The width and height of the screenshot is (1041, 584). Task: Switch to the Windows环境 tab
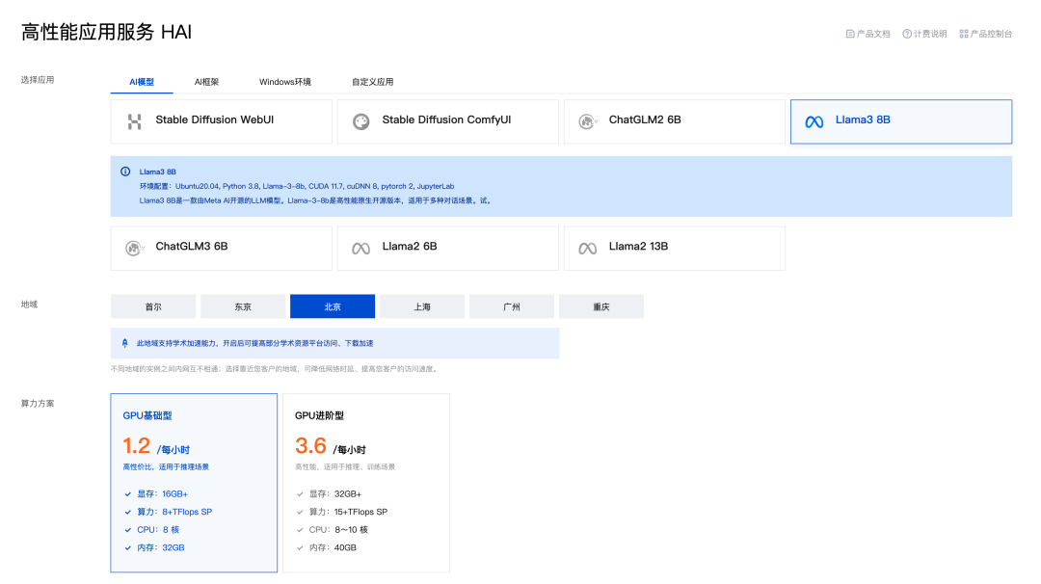click(x=285, y=82)
